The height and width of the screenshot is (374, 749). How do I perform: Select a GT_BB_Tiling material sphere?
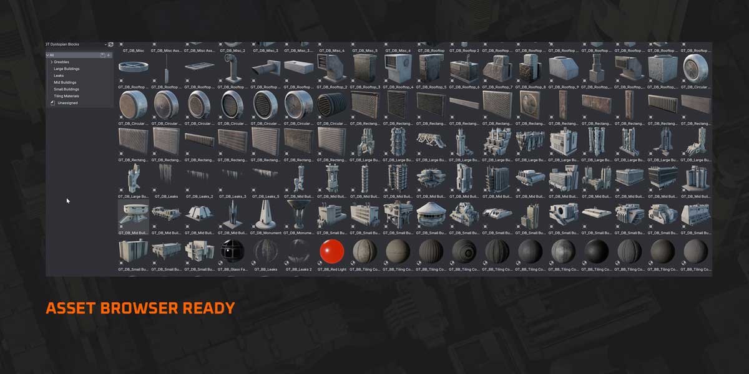pyautogui.click(x=363, y=251)
